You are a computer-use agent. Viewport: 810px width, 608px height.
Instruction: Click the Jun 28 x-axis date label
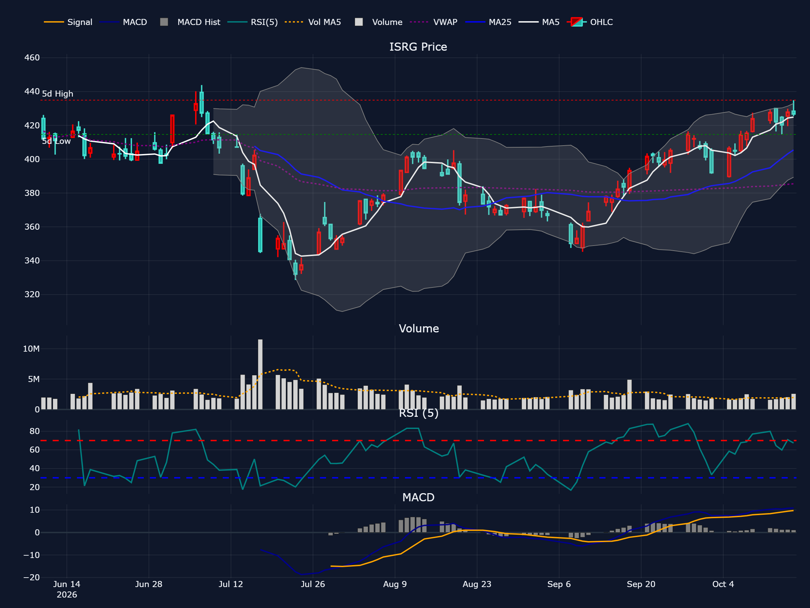pyautogui.click(x=149, y=584)
